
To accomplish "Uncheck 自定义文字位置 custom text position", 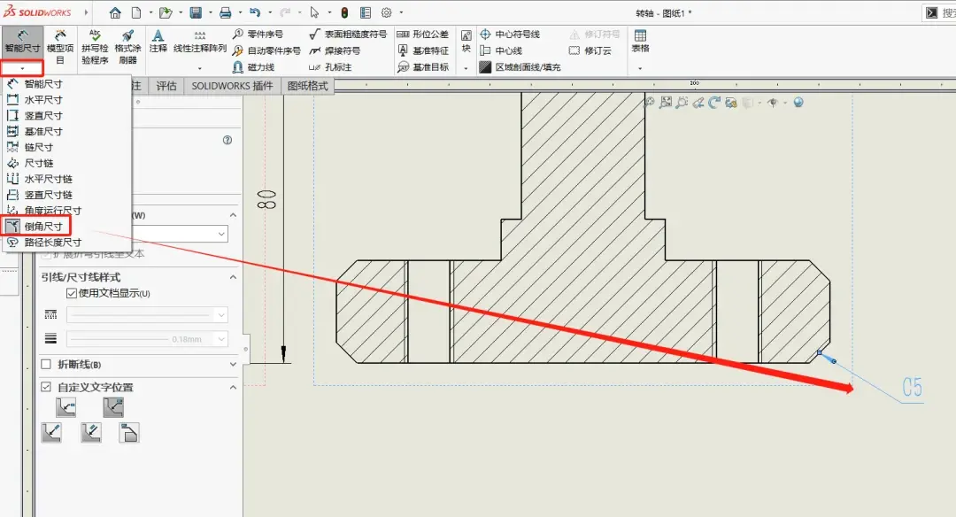I will 46,387.
